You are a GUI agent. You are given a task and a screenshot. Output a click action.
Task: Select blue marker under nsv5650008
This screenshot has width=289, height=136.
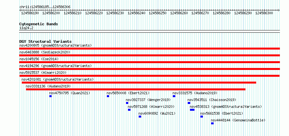108,96
